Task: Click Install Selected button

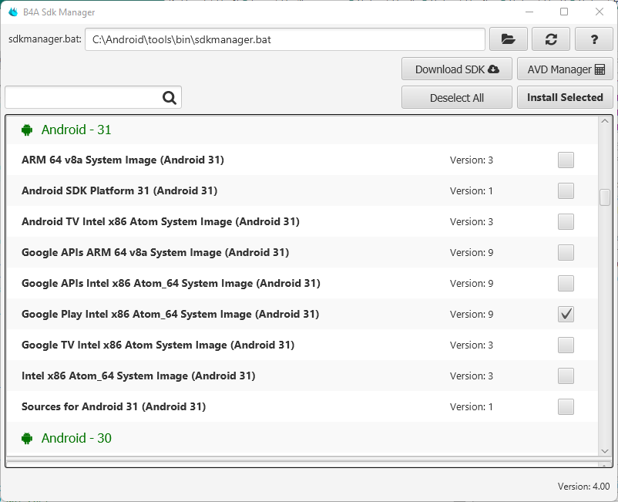Action: (565, 97)
